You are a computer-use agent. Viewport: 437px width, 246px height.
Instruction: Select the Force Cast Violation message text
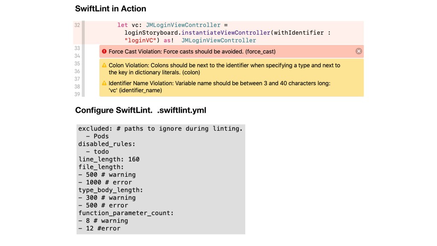pyautogui.click(x=192, y=52)
